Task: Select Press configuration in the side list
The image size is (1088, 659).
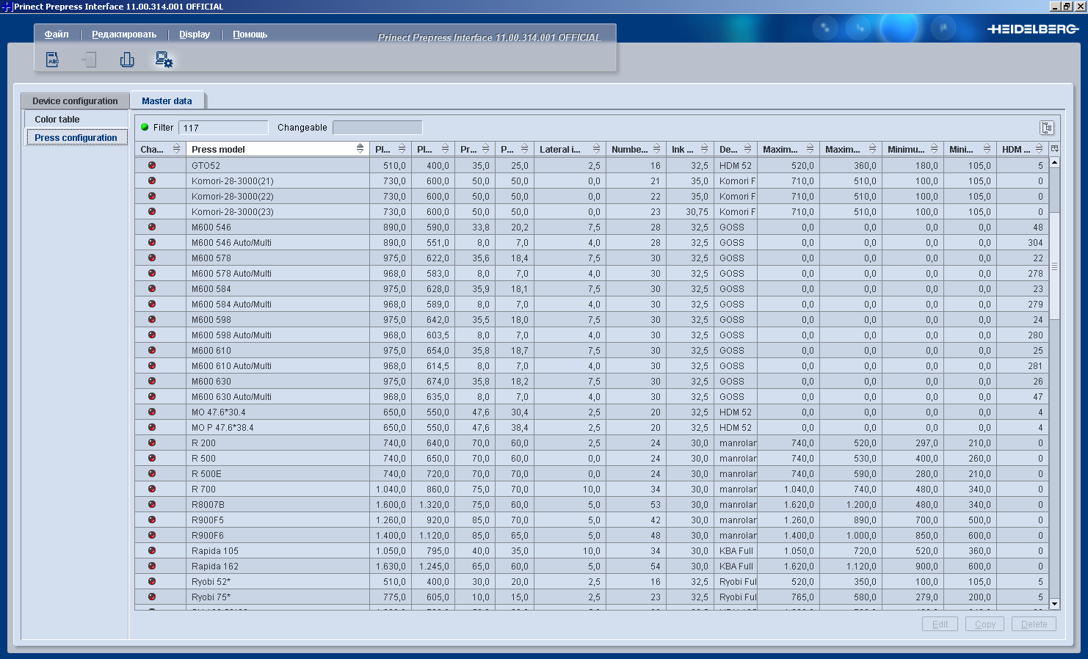Action: (x=76, y=138)
